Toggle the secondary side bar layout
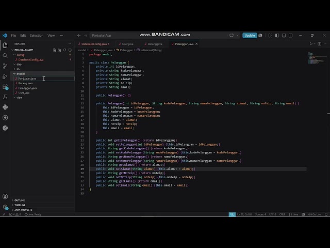The width and height of the screenshot is (330, 248). [291, 36]
